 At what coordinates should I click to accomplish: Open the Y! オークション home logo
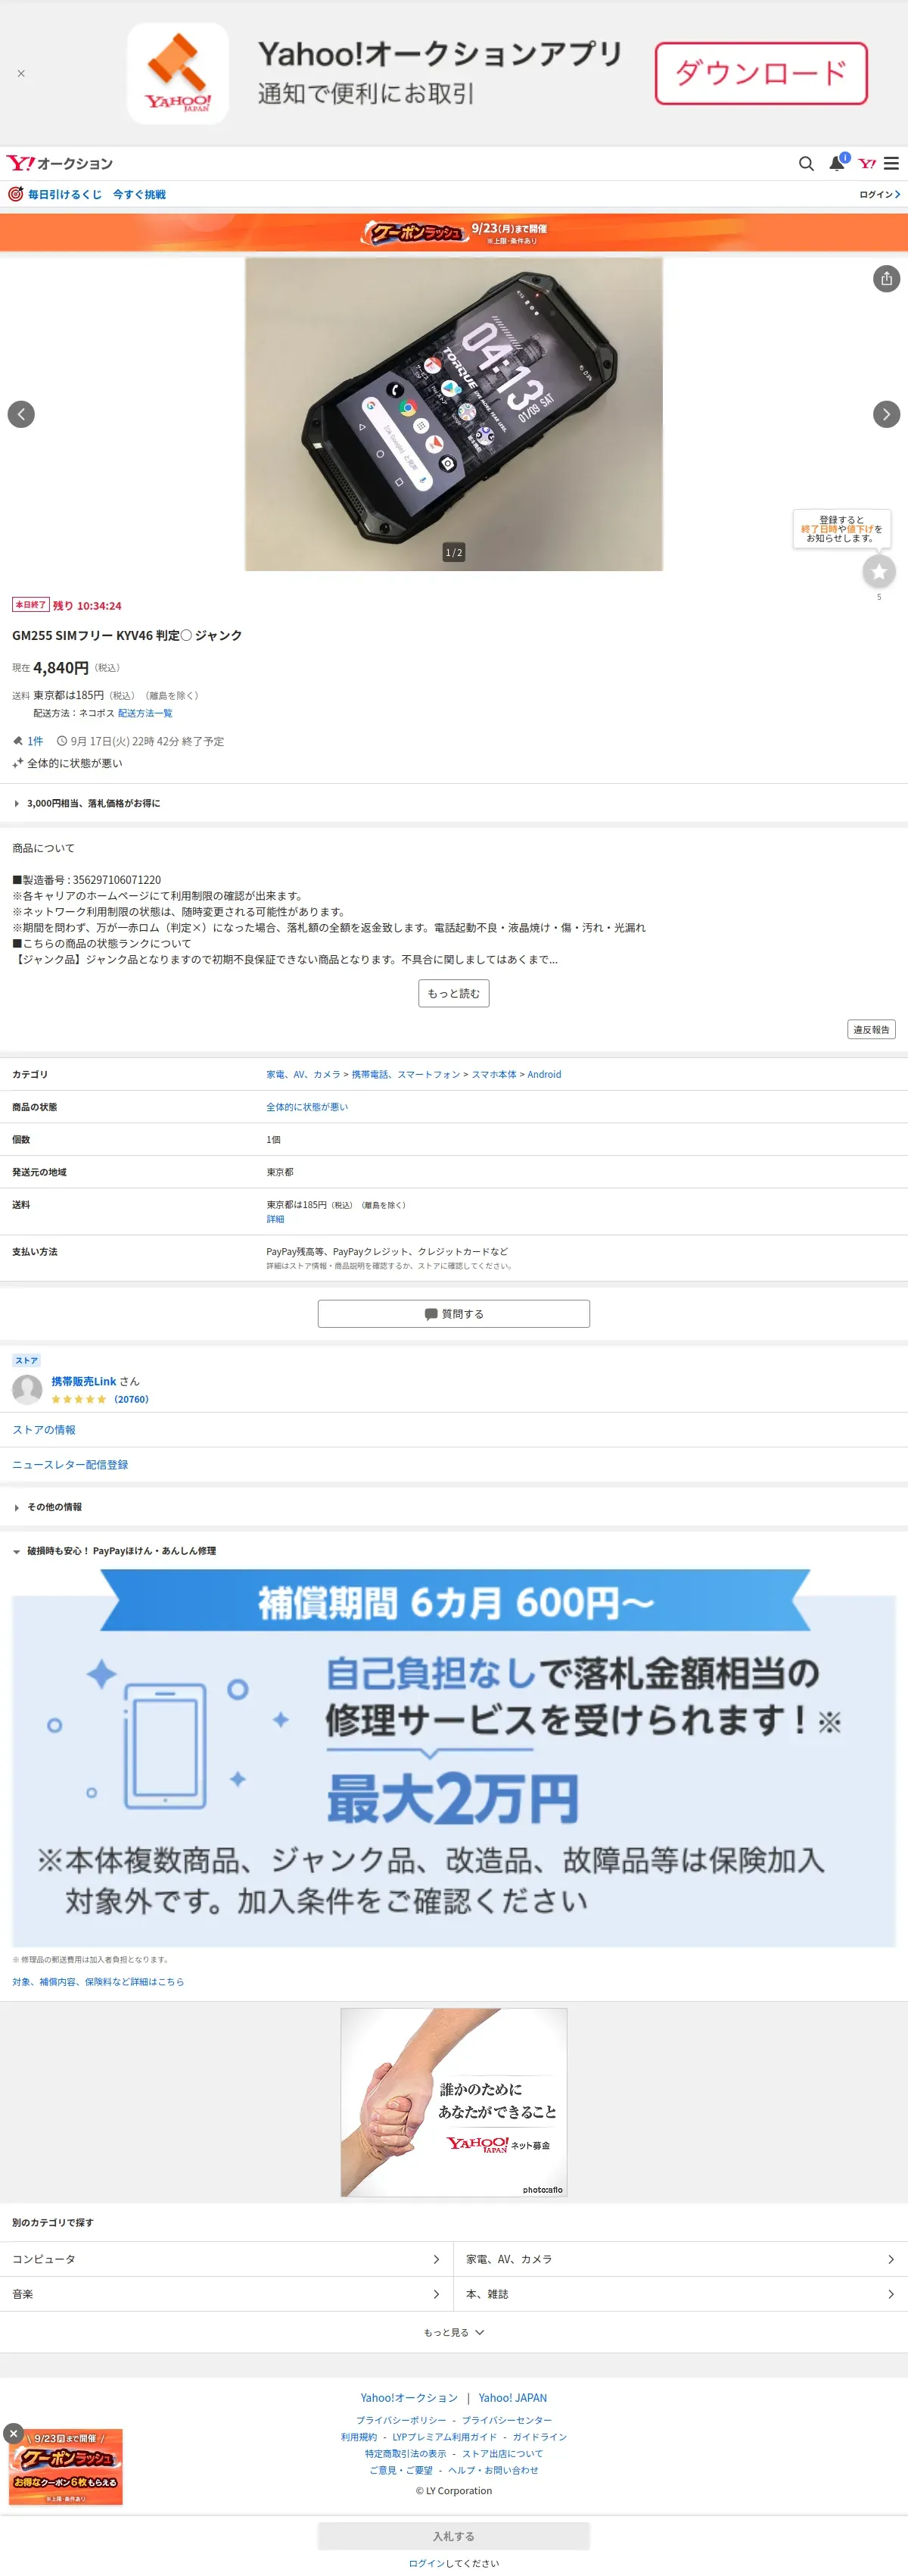tap(60, 163)
